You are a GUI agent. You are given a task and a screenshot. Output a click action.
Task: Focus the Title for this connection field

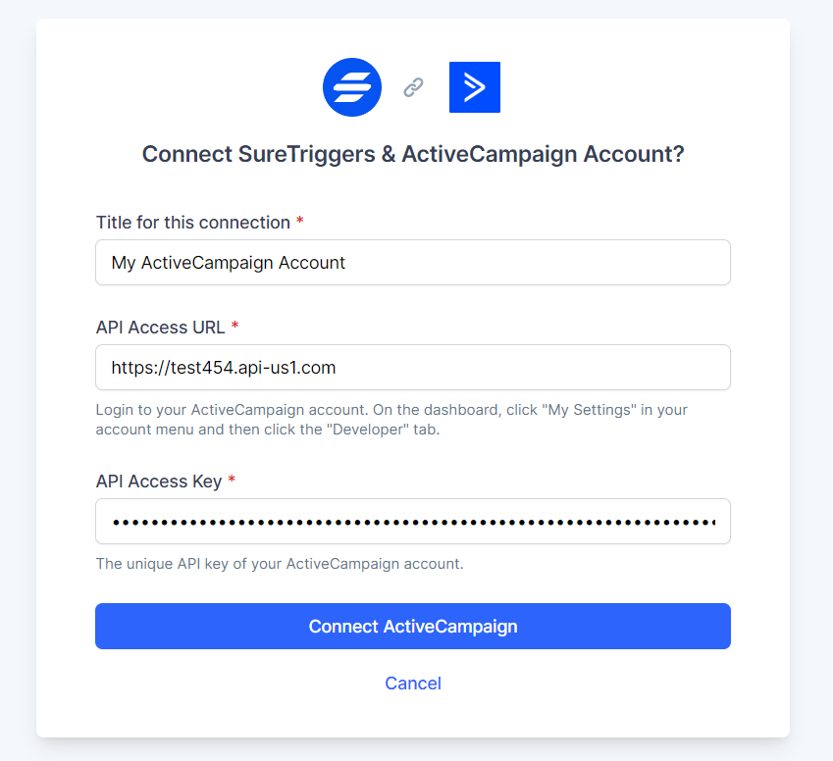tap(413, 263)
